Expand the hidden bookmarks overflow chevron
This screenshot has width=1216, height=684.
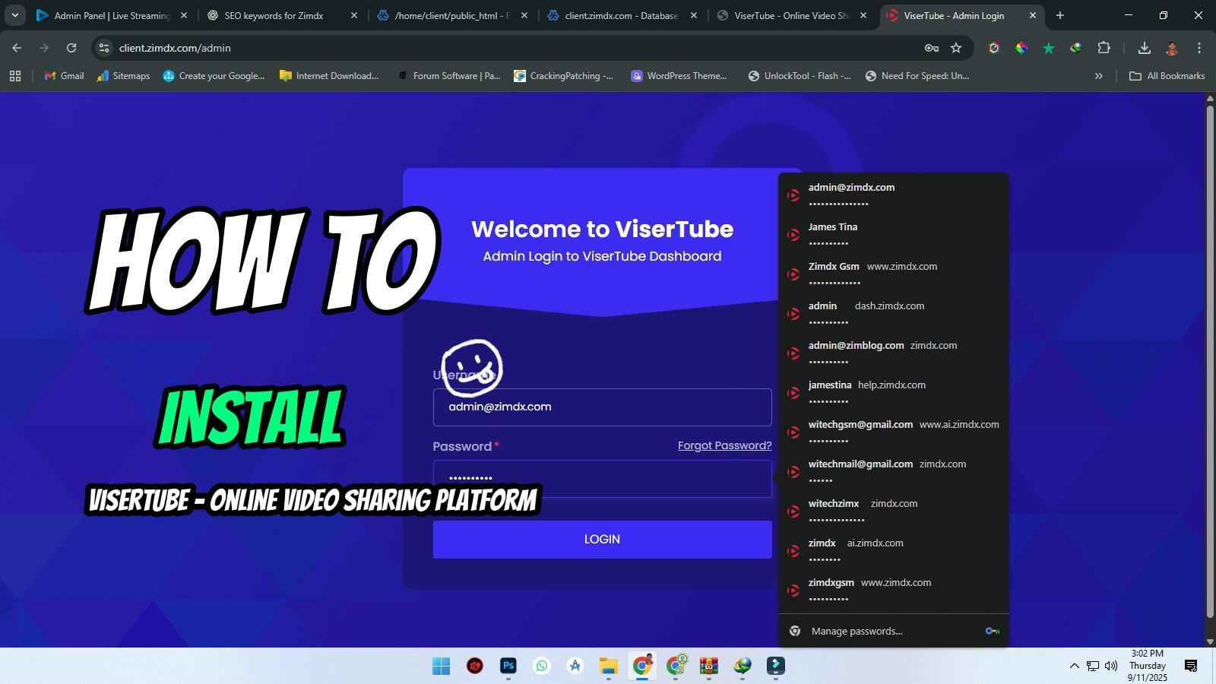(x=1098, y=76)
